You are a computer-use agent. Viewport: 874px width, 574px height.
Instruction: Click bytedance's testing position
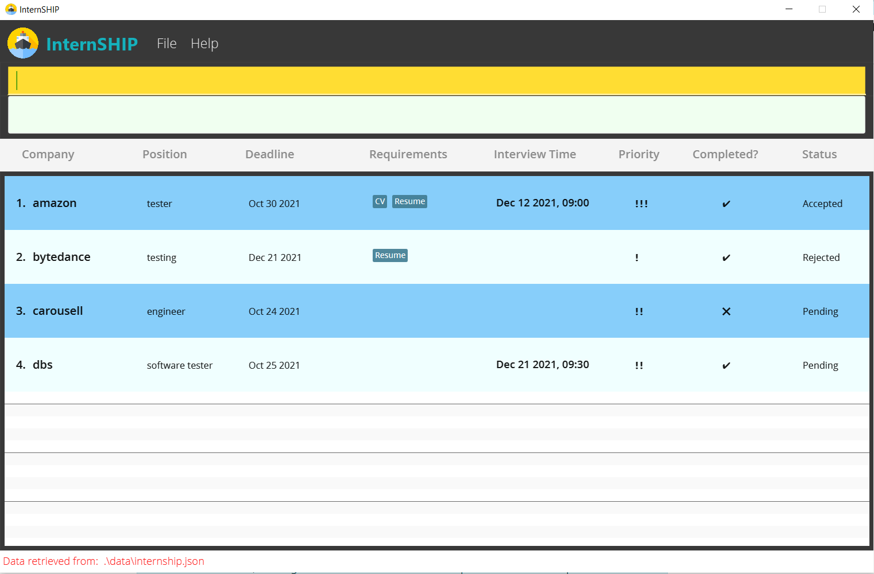click(x=161, y=257)
